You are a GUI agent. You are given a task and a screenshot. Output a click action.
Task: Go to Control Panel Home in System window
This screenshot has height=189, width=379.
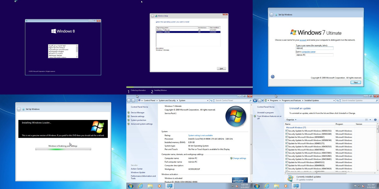coord(139,107)
